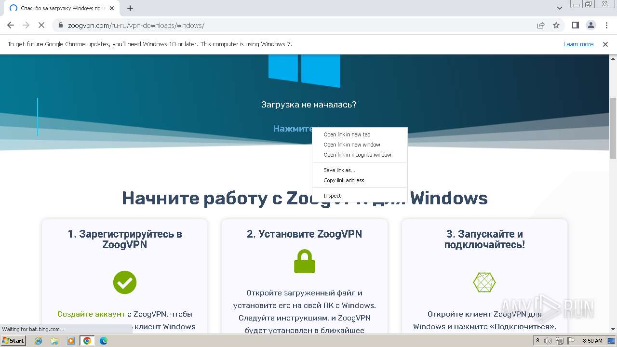Dismiss the Chrome update notice
The width and height of the screenshot is (617, 347).
click(x=605, y=44)
